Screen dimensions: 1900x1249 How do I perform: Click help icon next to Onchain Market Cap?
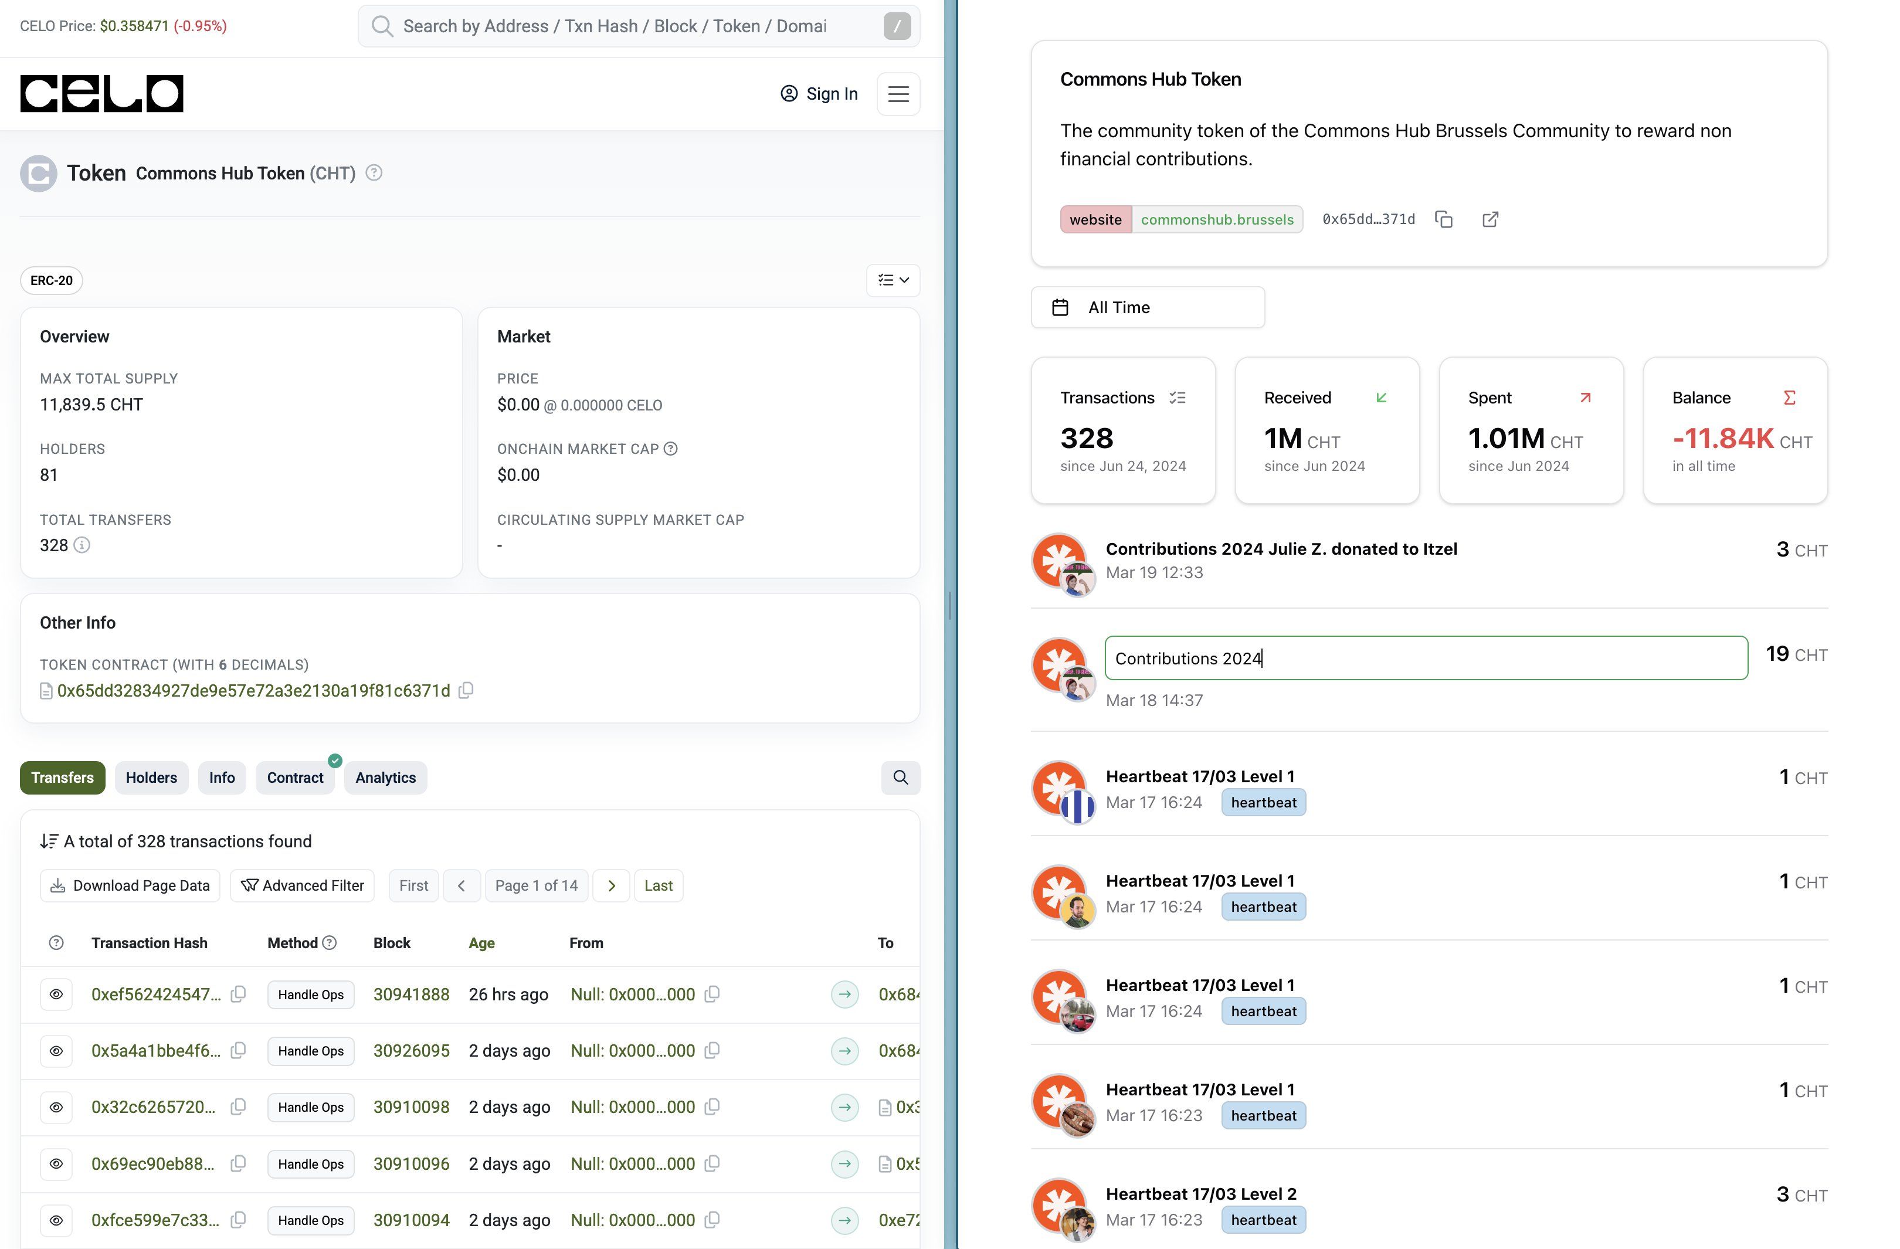(x=671, y=449)
